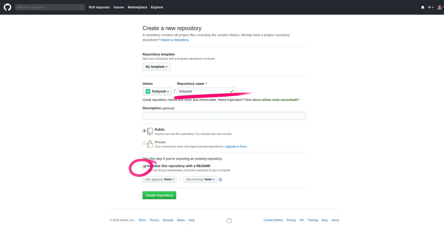Open the Training footer link
This screenshot has width=444, height=233.
pyautogui.click(x=313, y=220)
